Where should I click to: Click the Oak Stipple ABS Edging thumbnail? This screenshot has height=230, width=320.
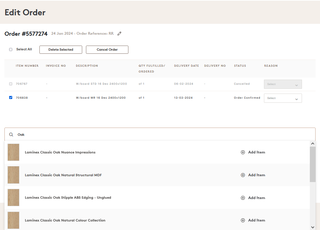13,198
